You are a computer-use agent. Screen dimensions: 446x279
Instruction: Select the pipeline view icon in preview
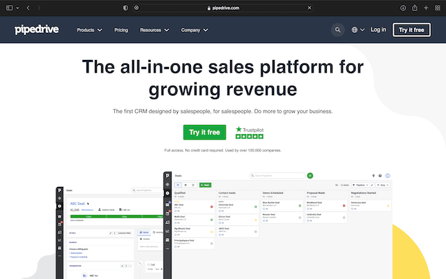pos(178,185)
